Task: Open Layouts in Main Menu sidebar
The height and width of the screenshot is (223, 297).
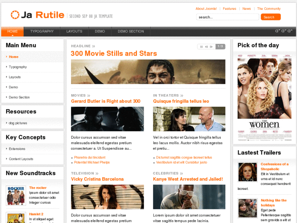Action: coord(15,77)
